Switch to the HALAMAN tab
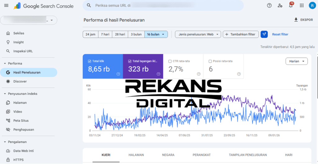The image size is (318, 165). [136, 155]
